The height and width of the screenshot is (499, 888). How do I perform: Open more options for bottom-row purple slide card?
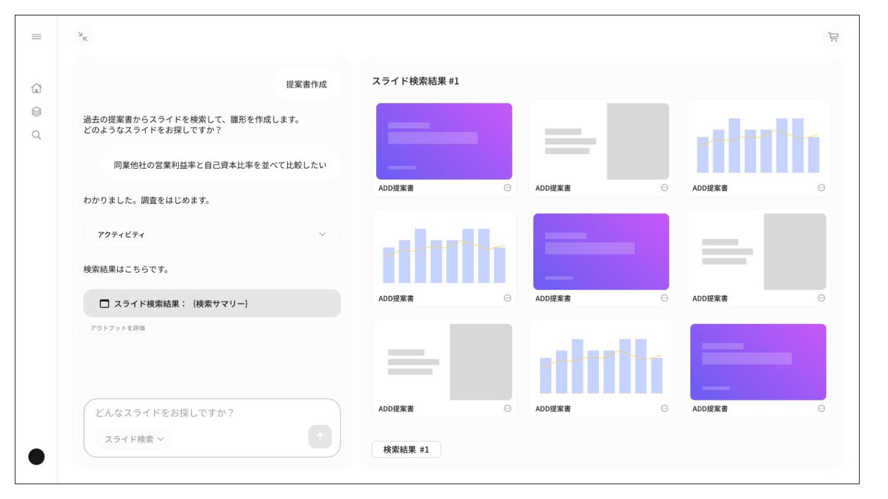click(x=821, y=408)
